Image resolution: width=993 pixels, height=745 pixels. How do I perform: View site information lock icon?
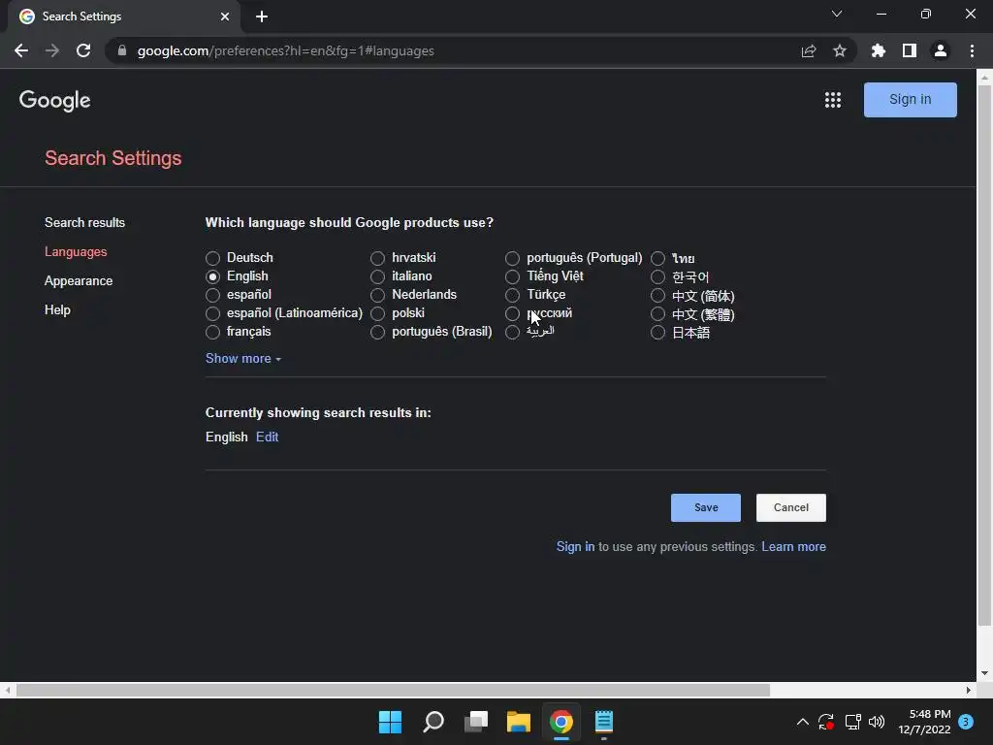[122, 50]
